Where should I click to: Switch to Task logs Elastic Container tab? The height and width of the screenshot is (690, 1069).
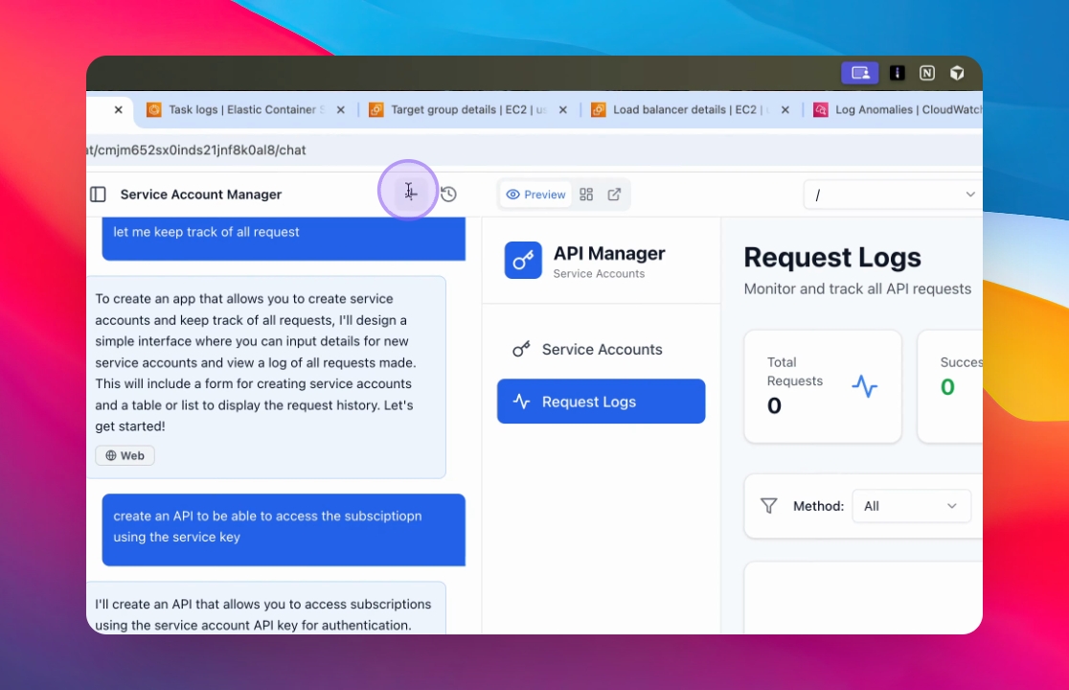[x=245, y=110]
